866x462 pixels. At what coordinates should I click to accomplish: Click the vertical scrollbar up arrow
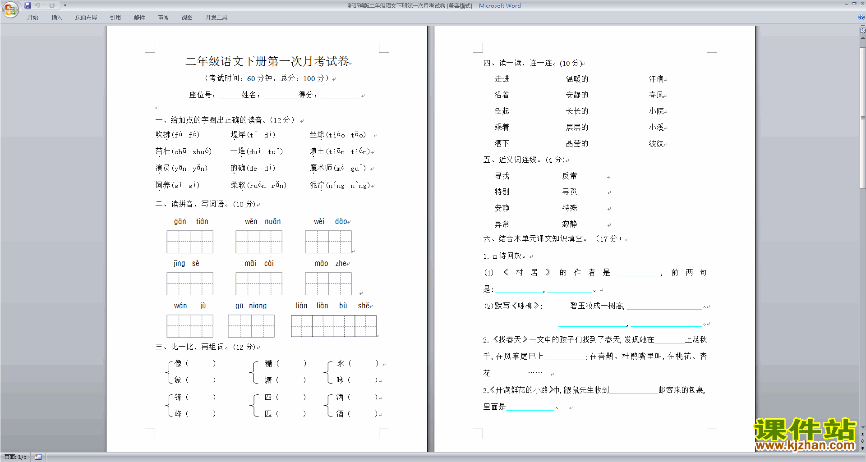862,38
